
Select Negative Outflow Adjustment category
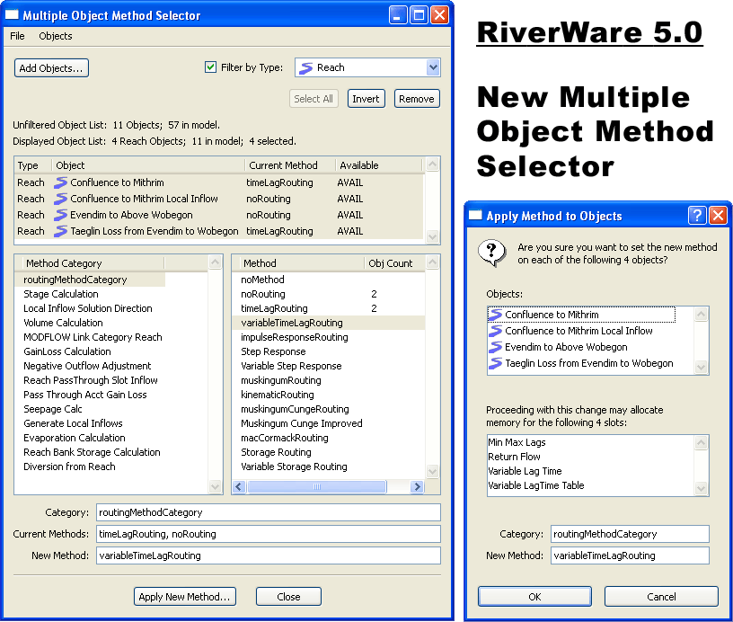pos(87,366)
